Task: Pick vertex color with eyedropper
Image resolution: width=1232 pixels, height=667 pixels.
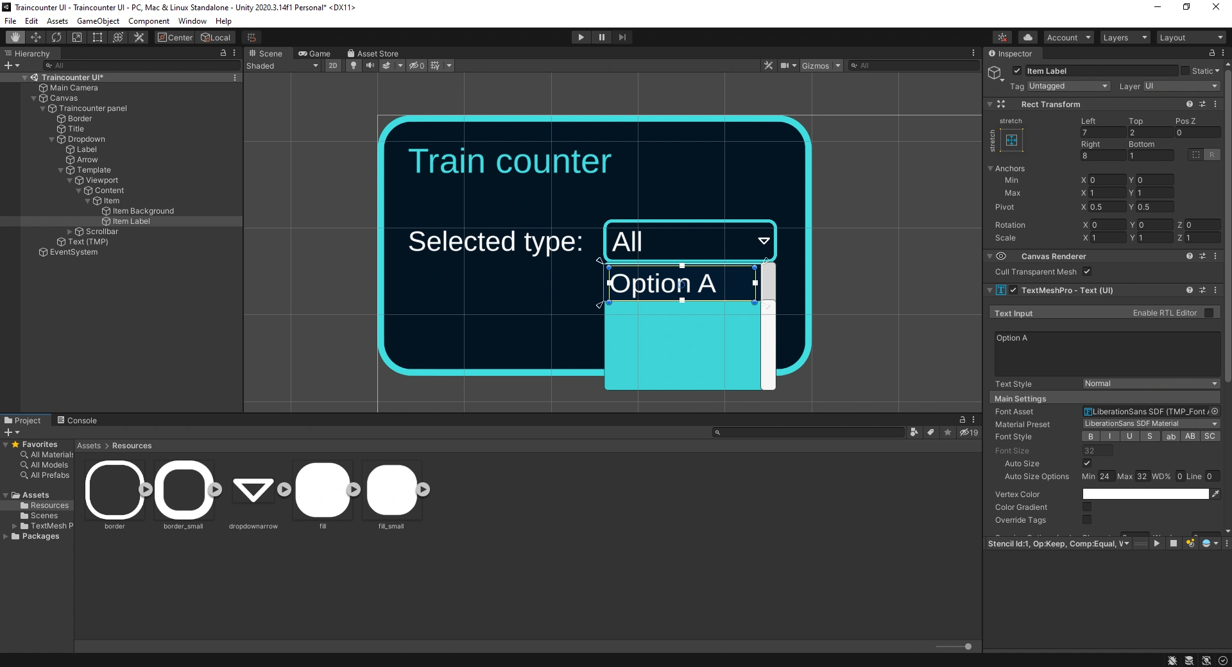Action: pyautogui.click(x=1215, y=494)
